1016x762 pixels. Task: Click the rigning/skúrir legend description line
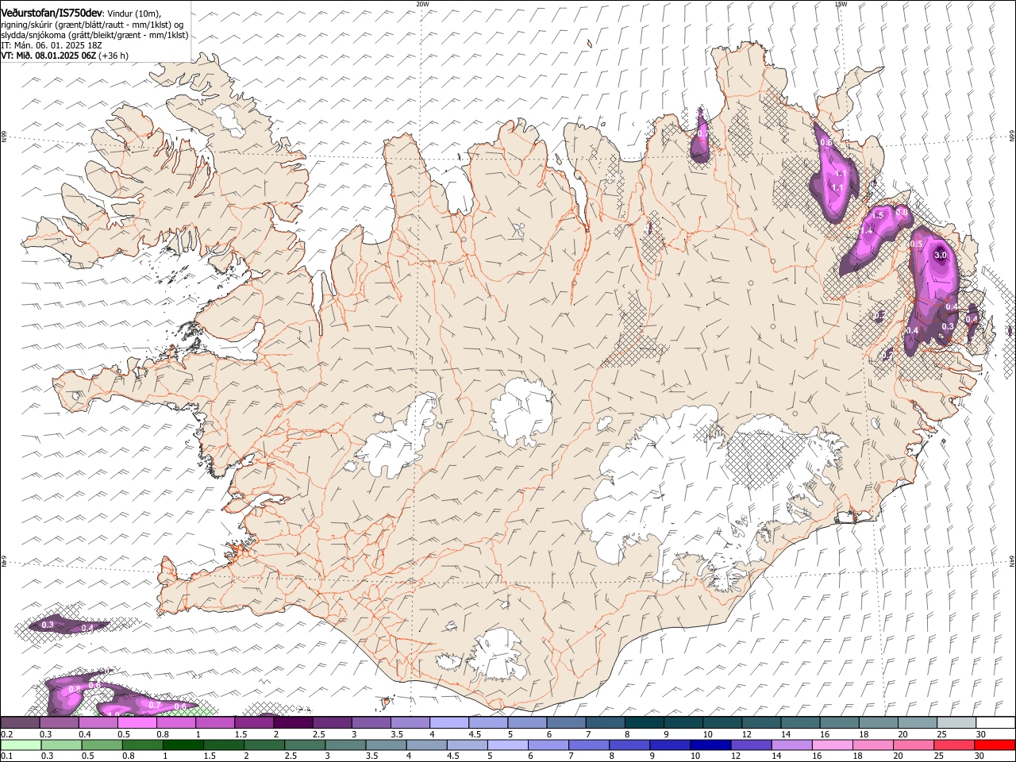pos(93,25)
